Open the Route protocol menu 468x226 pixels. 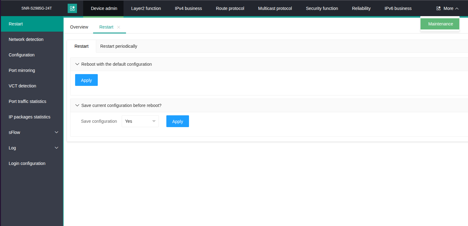click(x=230, y=8)
